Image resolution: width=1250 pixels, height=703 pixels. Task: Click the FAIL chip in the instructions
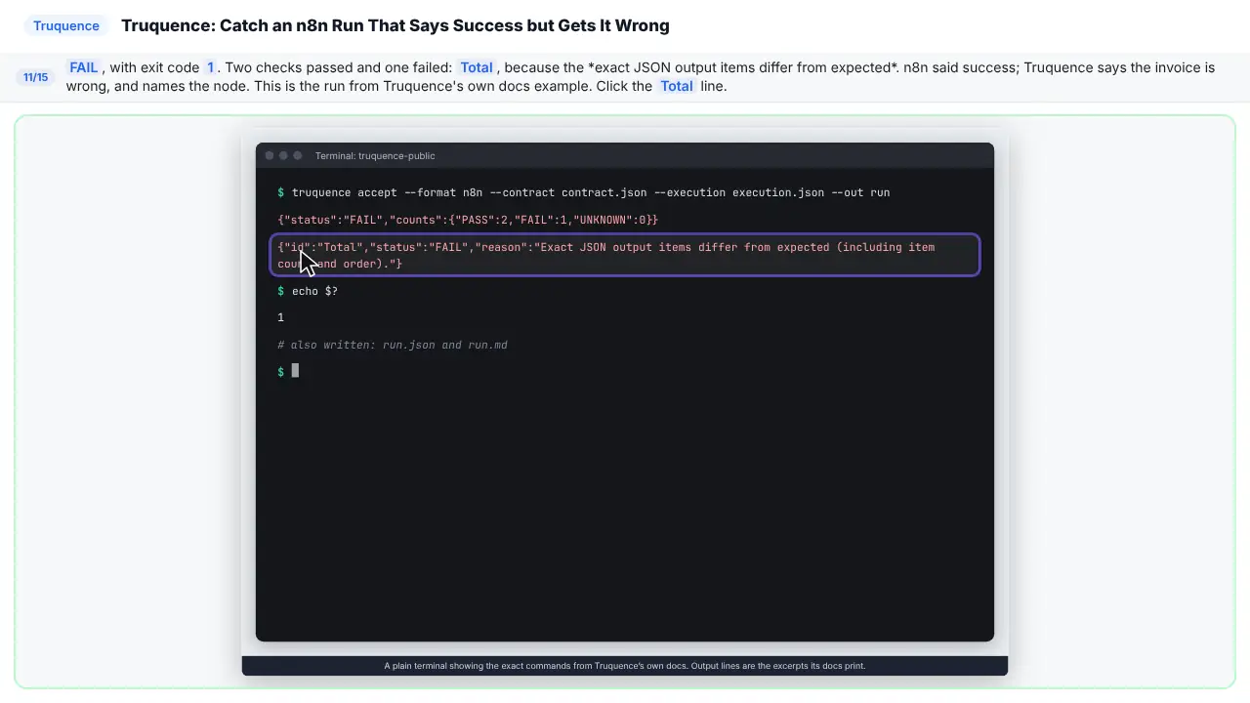tap(84, 67)
